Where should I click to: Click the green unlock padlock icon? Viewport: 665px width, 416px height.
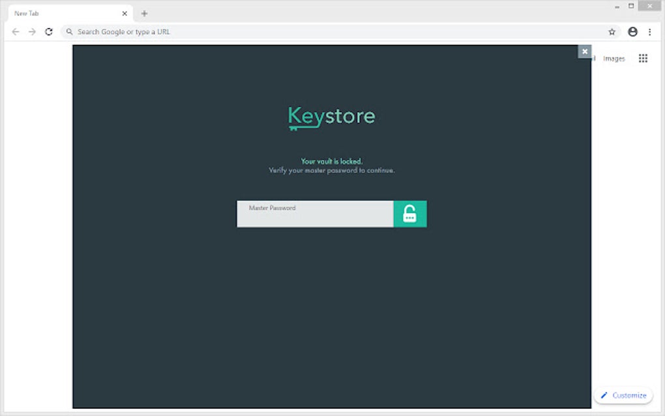(x=410, y=213)
